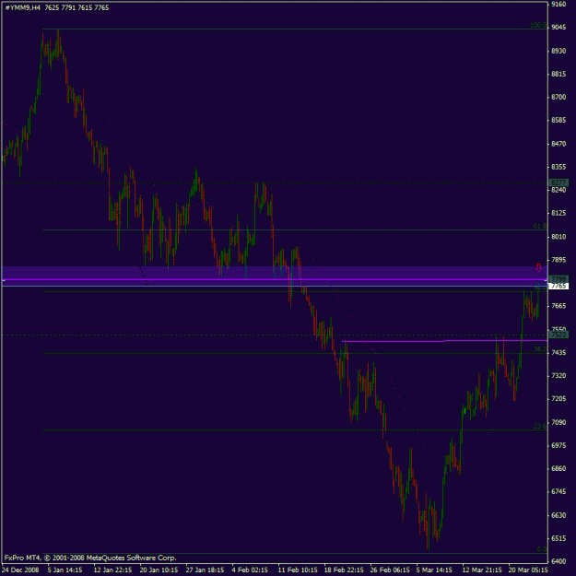Image resolution: width=576 pixels, height=576 pixels.
Task: Click the 20 Mar 05:15 date label
Action: [528, 570]
